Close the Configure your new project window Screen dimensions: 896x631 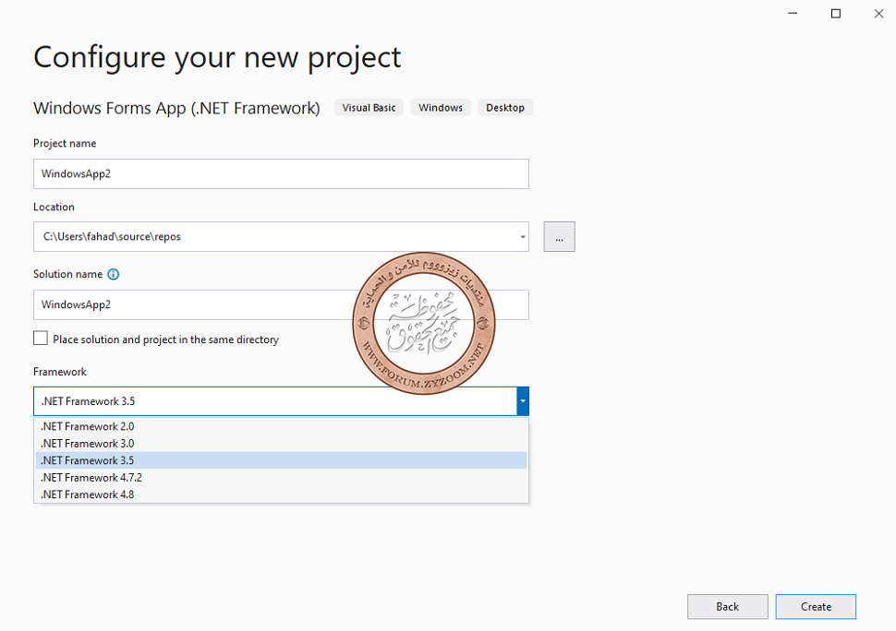point(878,13)
